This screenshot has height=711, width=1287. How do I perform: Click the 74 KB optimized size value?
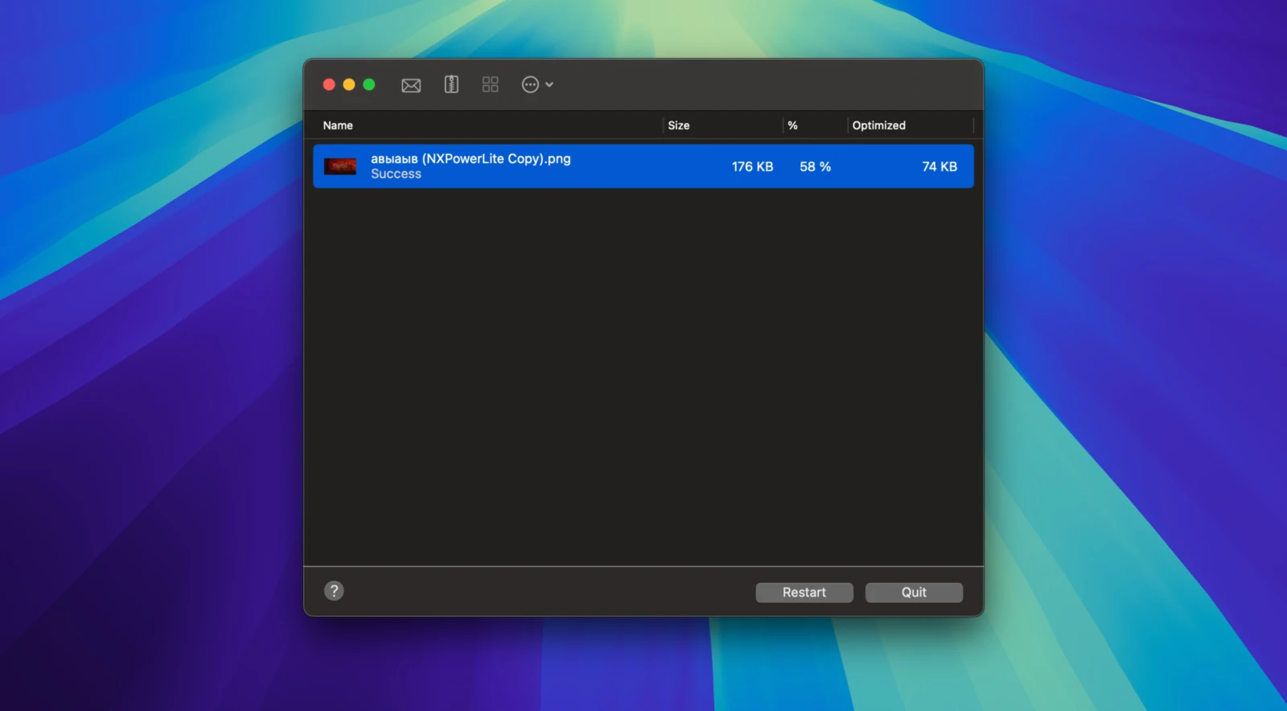click(939, 166)
